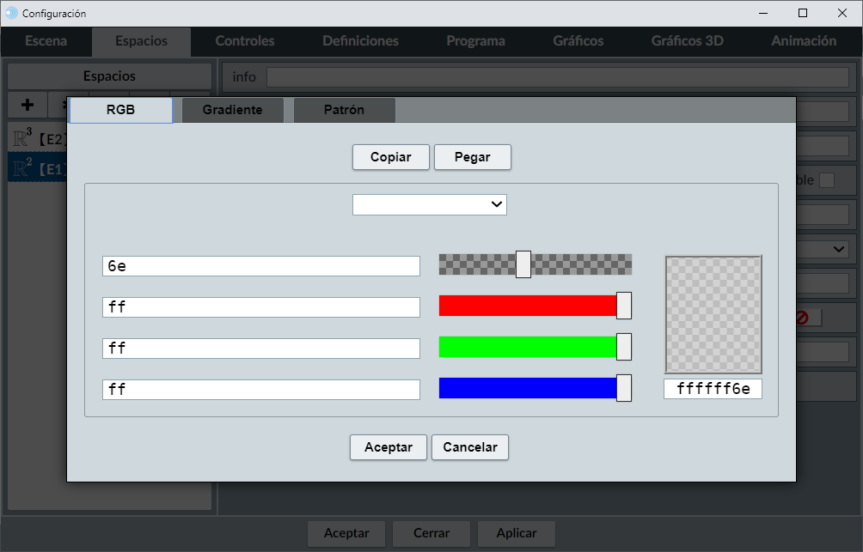Click the alpha transparency slider handle
Viewport: 863px width, 552px height.
click(x=523, y=264)
